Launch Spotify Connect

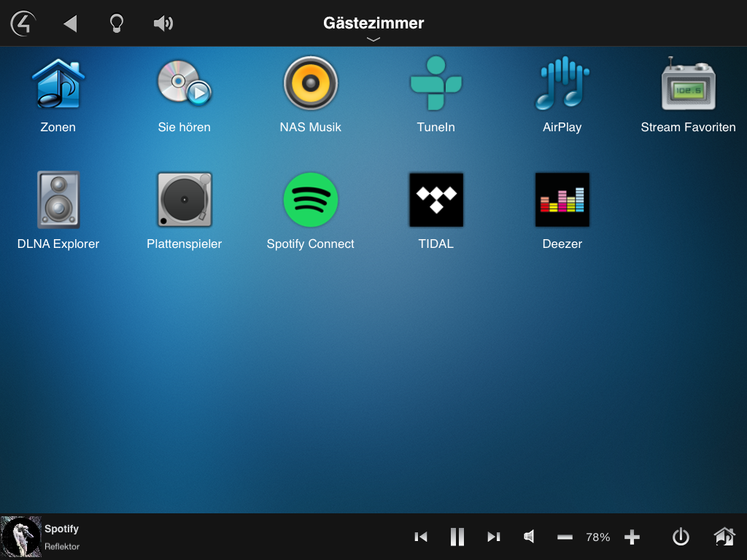click(311, 200)
